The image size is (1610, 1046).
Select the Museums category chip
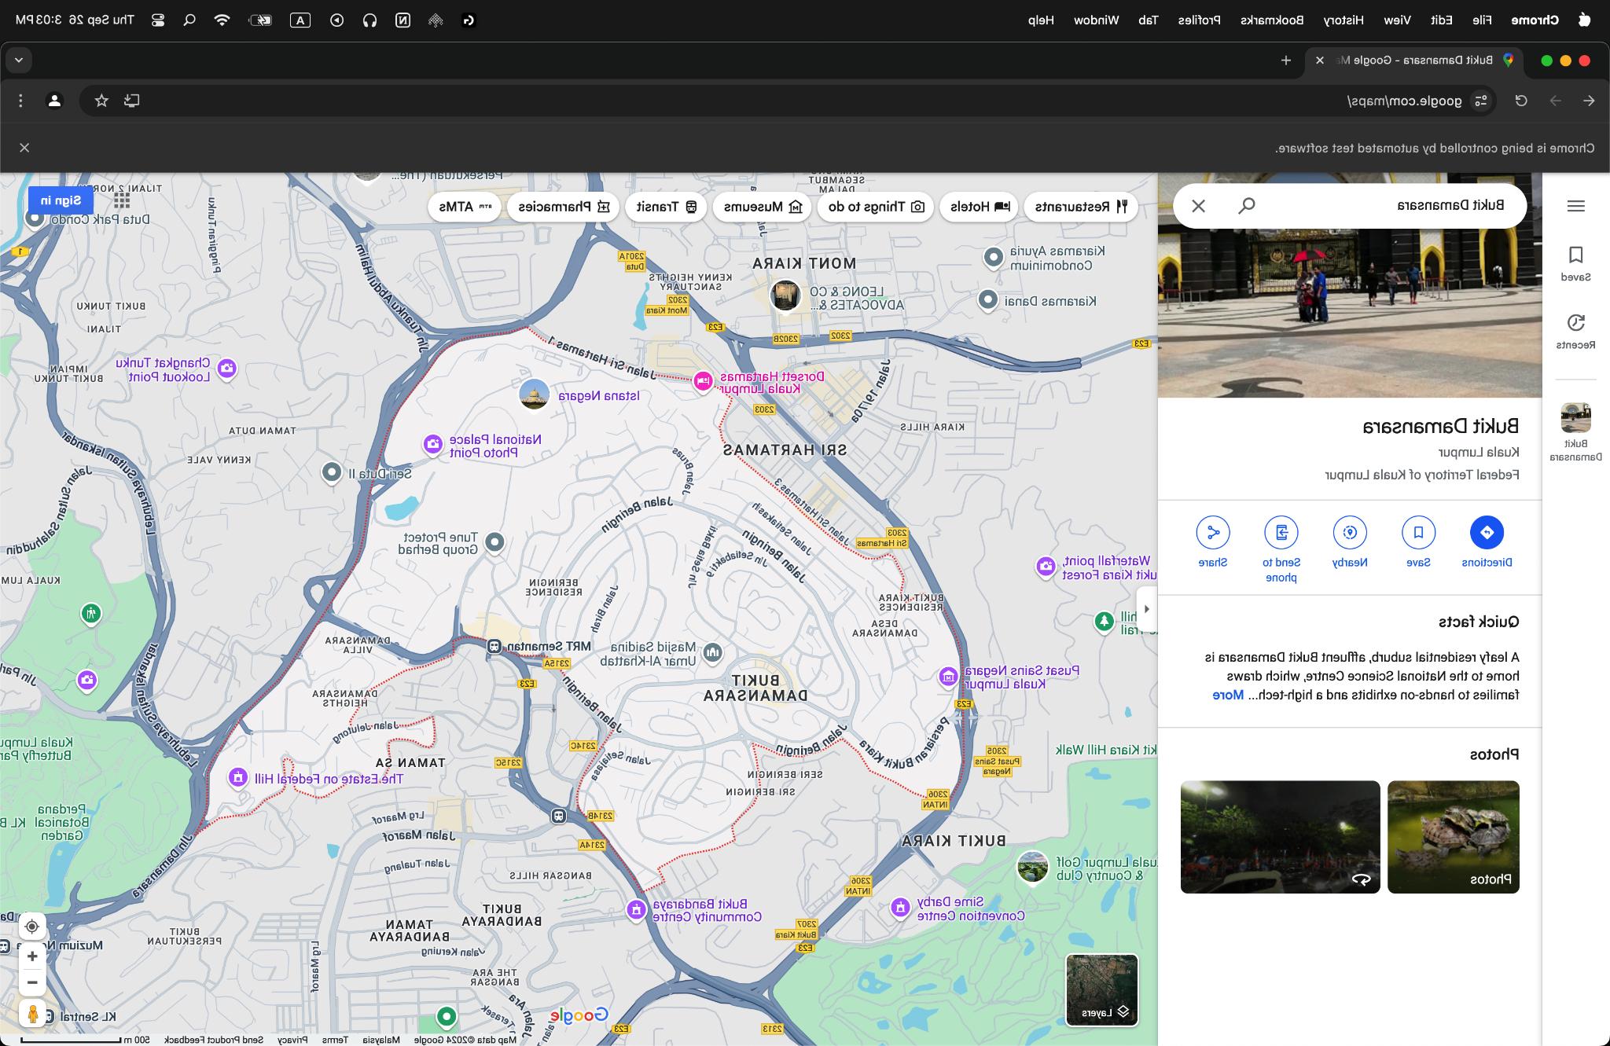pyautogui.click(x=762, y=207)
